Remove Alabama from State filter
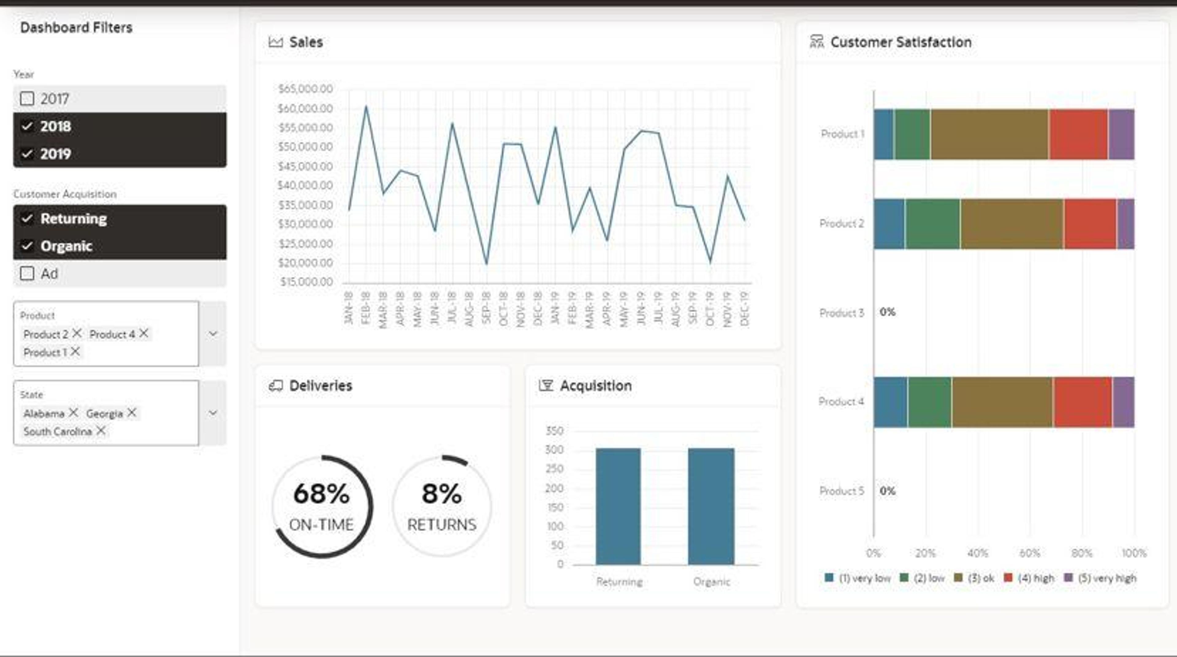This screenshot has width=1177, height=657. pos(73,413)
